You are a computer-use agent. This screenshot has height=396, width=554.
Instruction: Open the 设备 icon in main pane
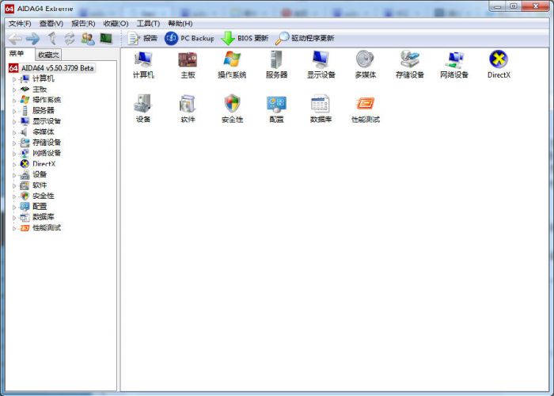[143, 109]
